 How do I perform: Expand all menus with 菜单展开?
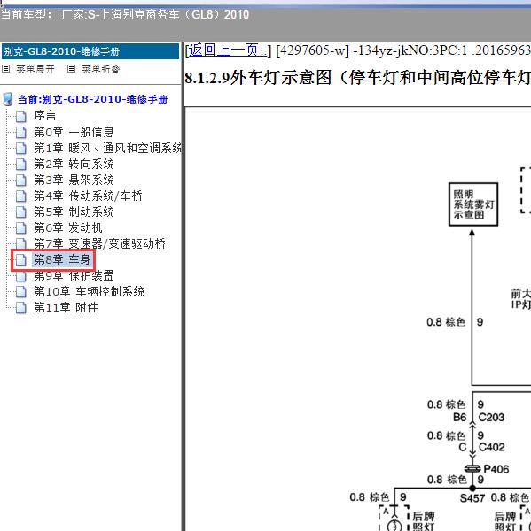35,69
